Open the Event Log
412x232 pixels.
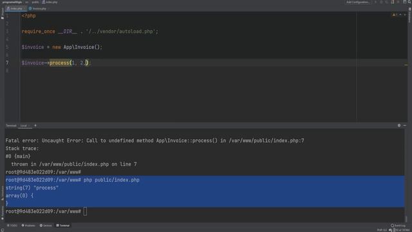[x=398, y=226]
